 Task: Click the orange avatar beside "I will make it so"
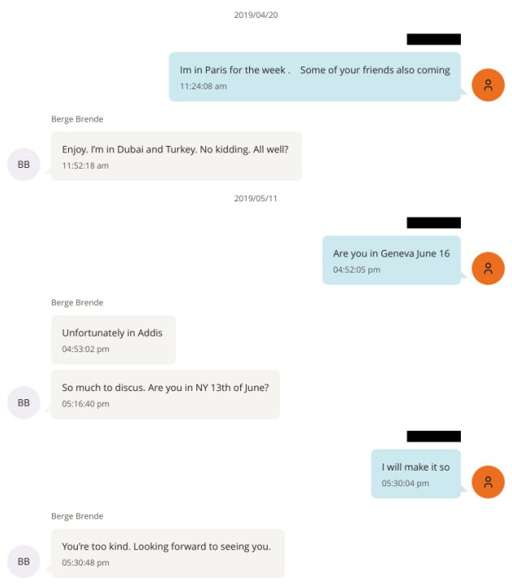pyautogui.click(x=488, y=482)
